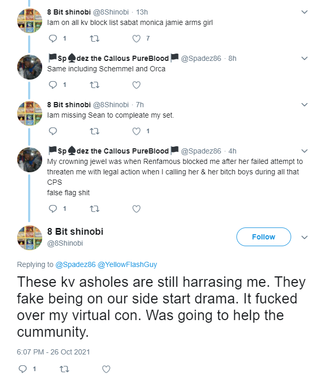The image size is (325, 381).
Task: Like the 'missing Sean to compleate my set' tweet
Action: [136, 131]
